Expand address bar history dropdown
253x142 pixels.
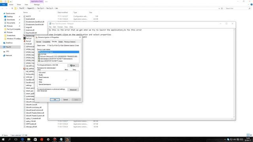pos(219,8)
